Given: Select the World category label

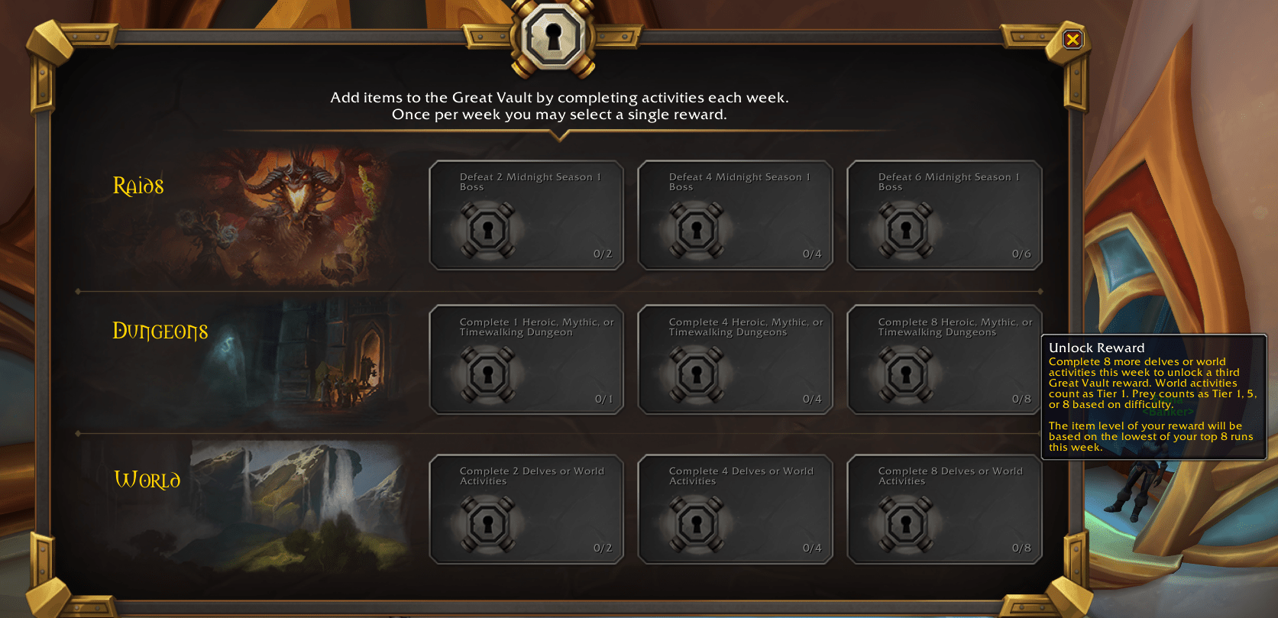Looking at the screenshot, I should [x=147, y=480].
